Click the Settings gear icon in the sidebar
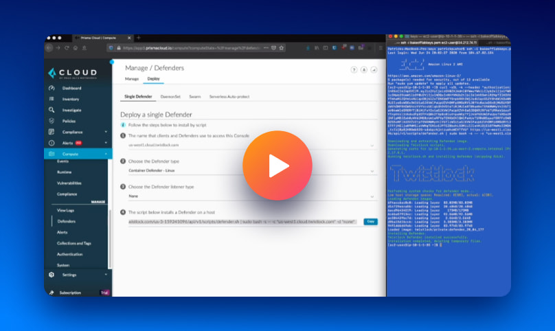 tap(52, 275)
